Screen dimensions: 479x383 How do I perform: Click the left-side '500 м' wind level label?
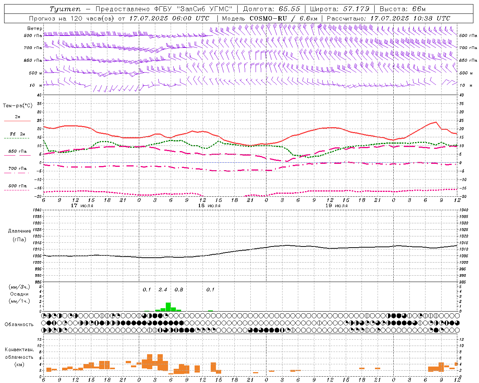36,73
